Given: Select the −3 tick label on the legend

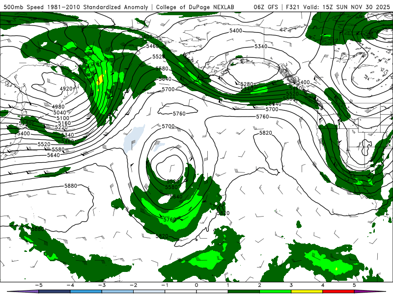Looking at the screenshot, I should pos(102,285).
